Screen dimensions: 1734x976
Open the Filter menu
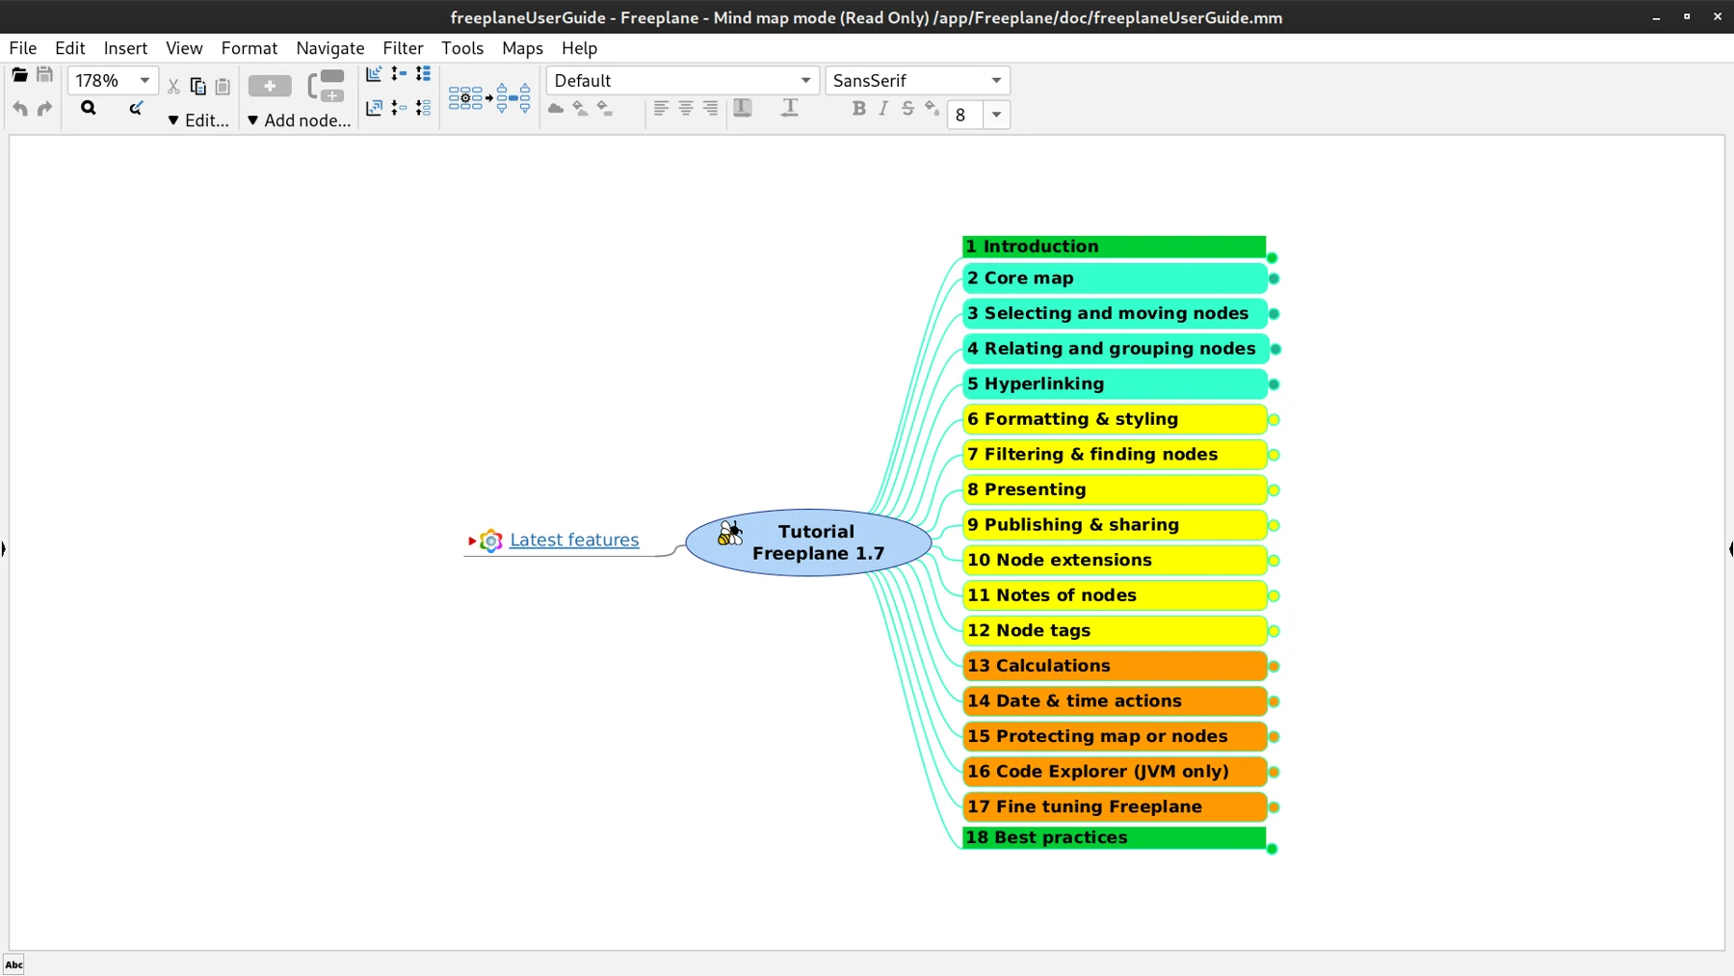(x=403, y=48)
